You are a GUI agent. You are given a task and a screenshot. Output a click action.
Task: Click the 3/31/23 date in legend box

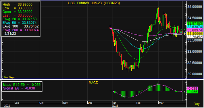click(x=10, y=34)
